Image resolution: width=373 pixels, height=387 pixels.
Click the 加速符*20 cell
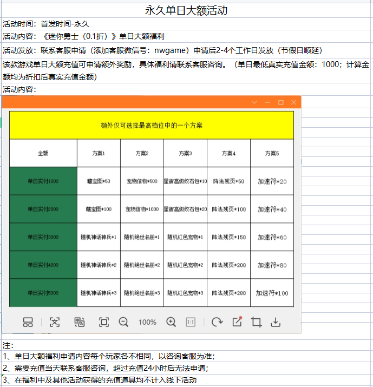point(272,181)
